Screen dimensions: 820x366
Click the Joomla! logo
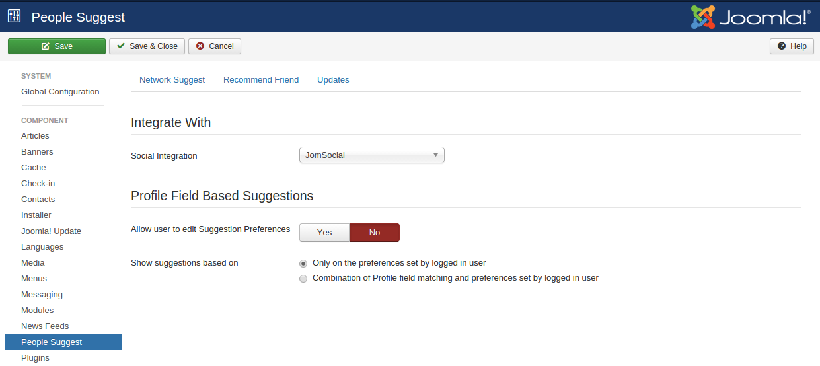pos(751,17)
